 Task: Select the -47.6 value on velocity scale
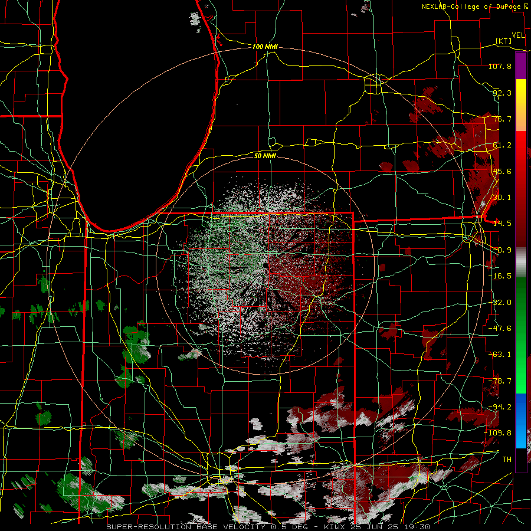click(x=500, y=329)
